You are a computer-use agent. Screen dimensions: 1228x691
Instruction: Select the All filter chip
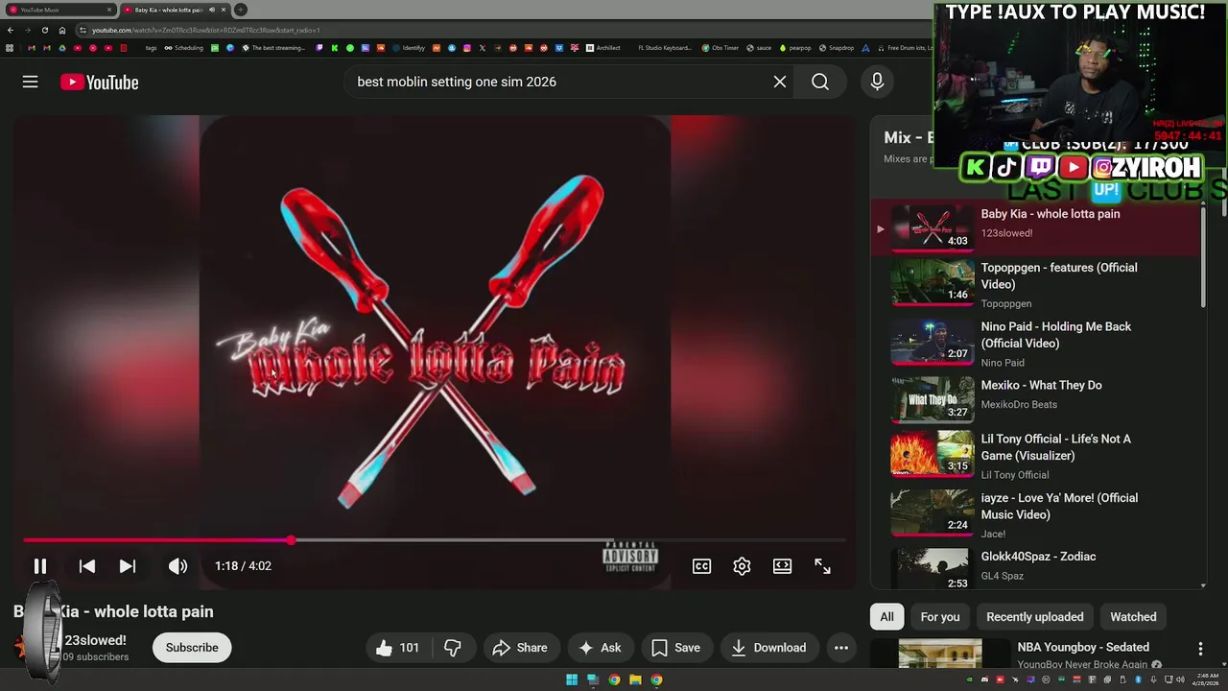[886, 617]
